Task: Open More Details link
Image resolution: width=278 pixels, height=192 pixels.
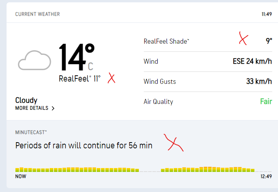Action: click(32, 108)
